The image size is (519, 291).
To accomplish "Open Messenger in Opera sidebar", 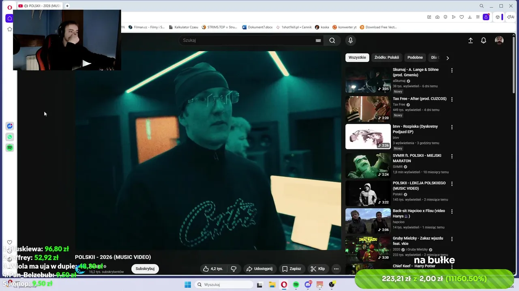I will 10,126.
